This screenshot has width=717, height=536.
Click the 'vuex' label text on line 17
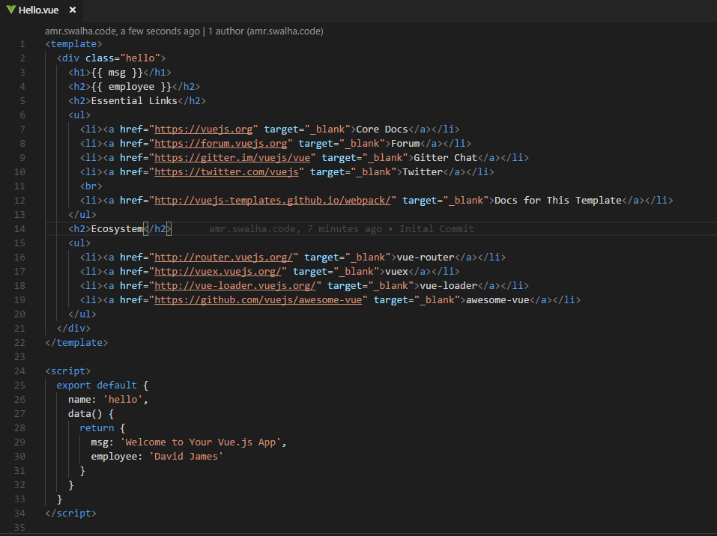396,272
